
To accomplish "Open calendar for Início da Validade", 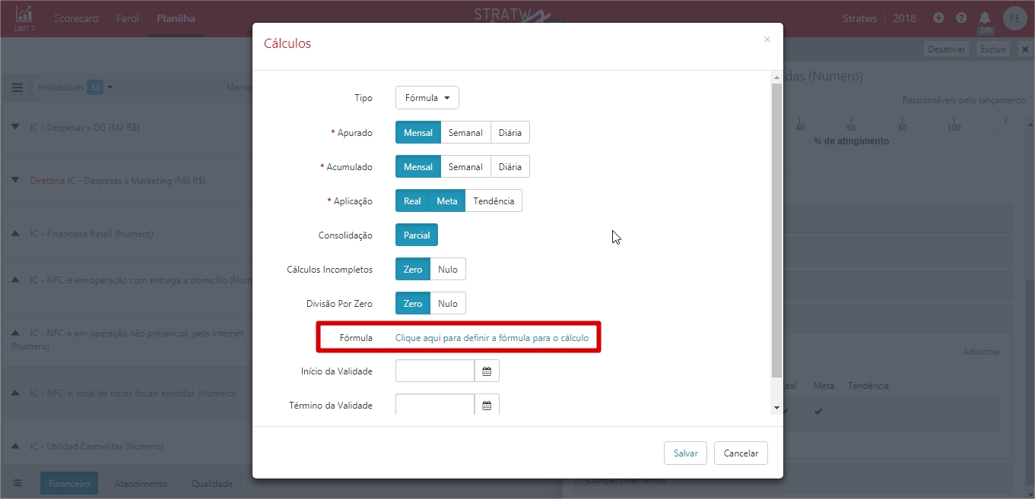I will tap(487, 371).
